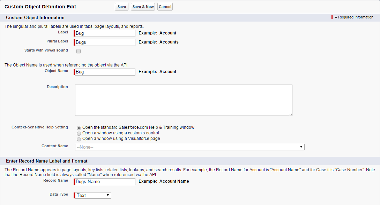Image resolution: width=380 pixels, height=205 pixels.
Task: Click the Plural Label input field
Action: click(x=104, y=42)
